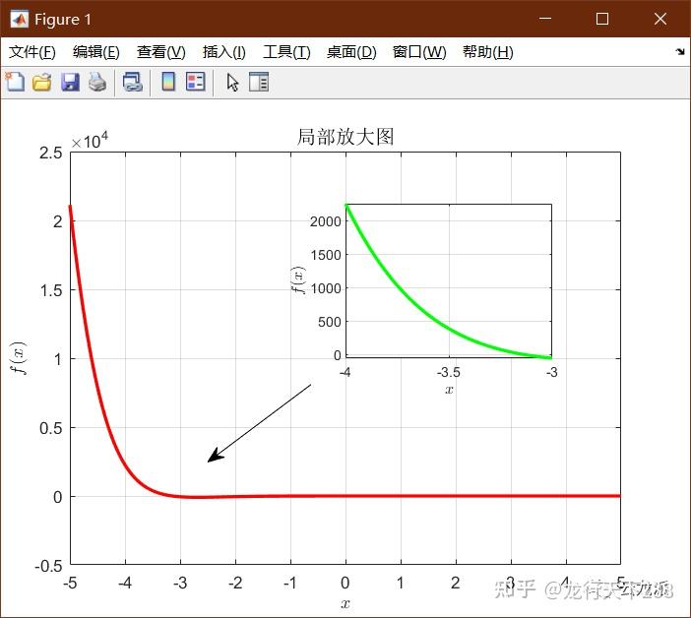This screenshot has width=691, height=618.
Task: Insert a legend using the toolbar icon
Action: tap(195, 82)
